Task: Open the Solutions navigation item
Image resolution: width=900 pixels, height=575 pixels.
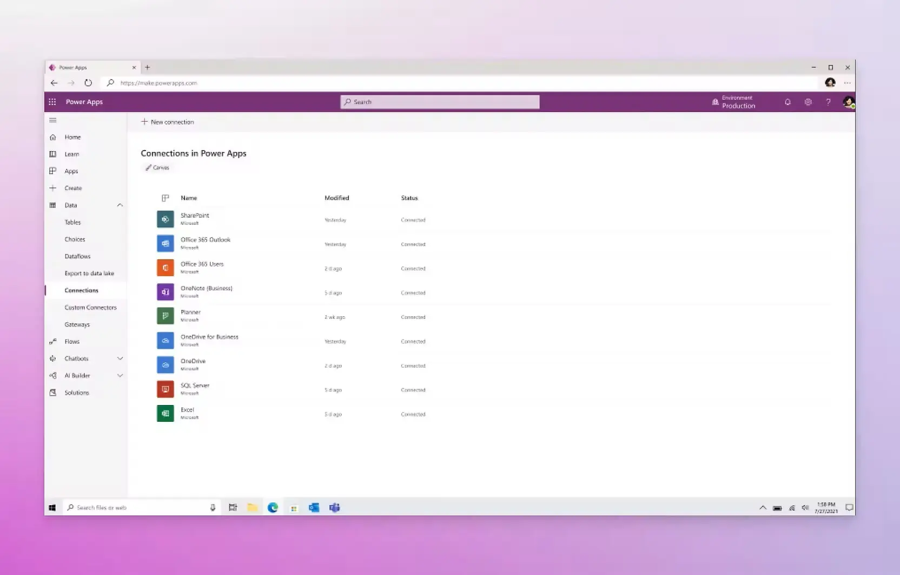Action: pyautogui.click(x=77, y=393)
